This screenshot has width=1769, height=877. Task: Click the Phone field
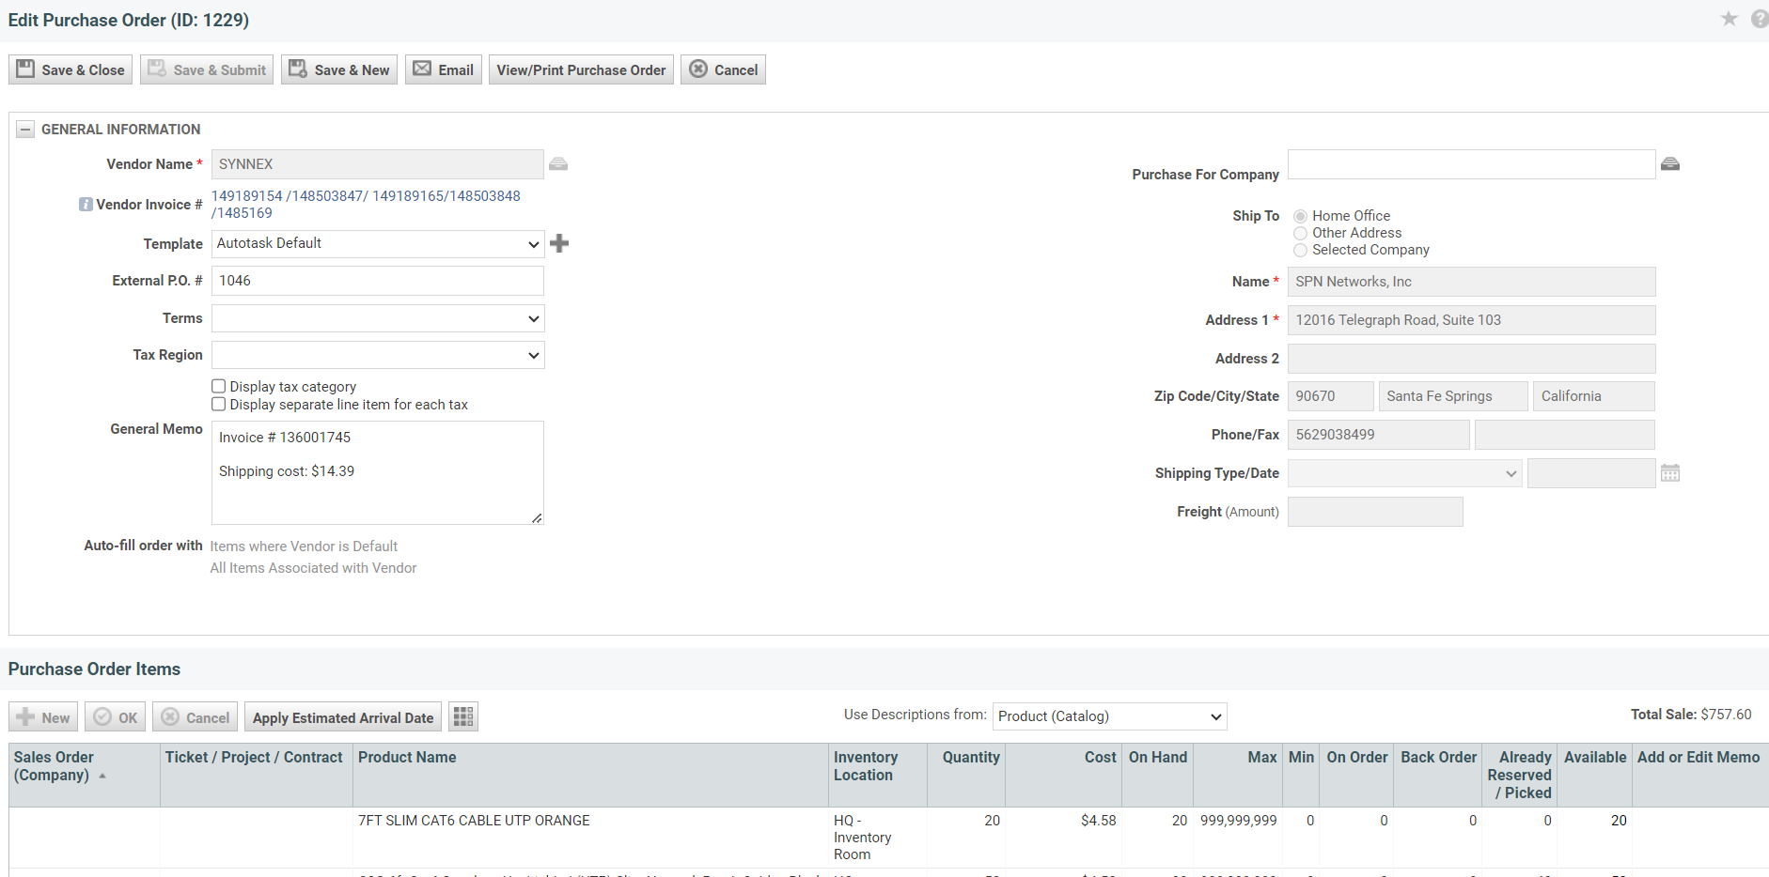tap(1379, 435)
